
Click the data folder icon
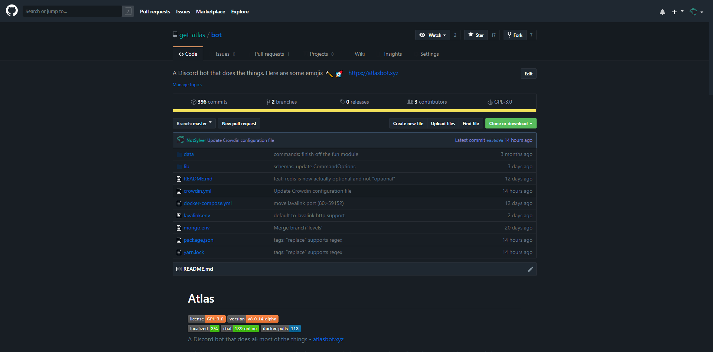coord(179,154)
